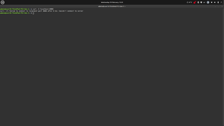This screenshot has height=126, width=224.
Task: Click the 'Couldn't connect to server' error line
Action: 42,11
